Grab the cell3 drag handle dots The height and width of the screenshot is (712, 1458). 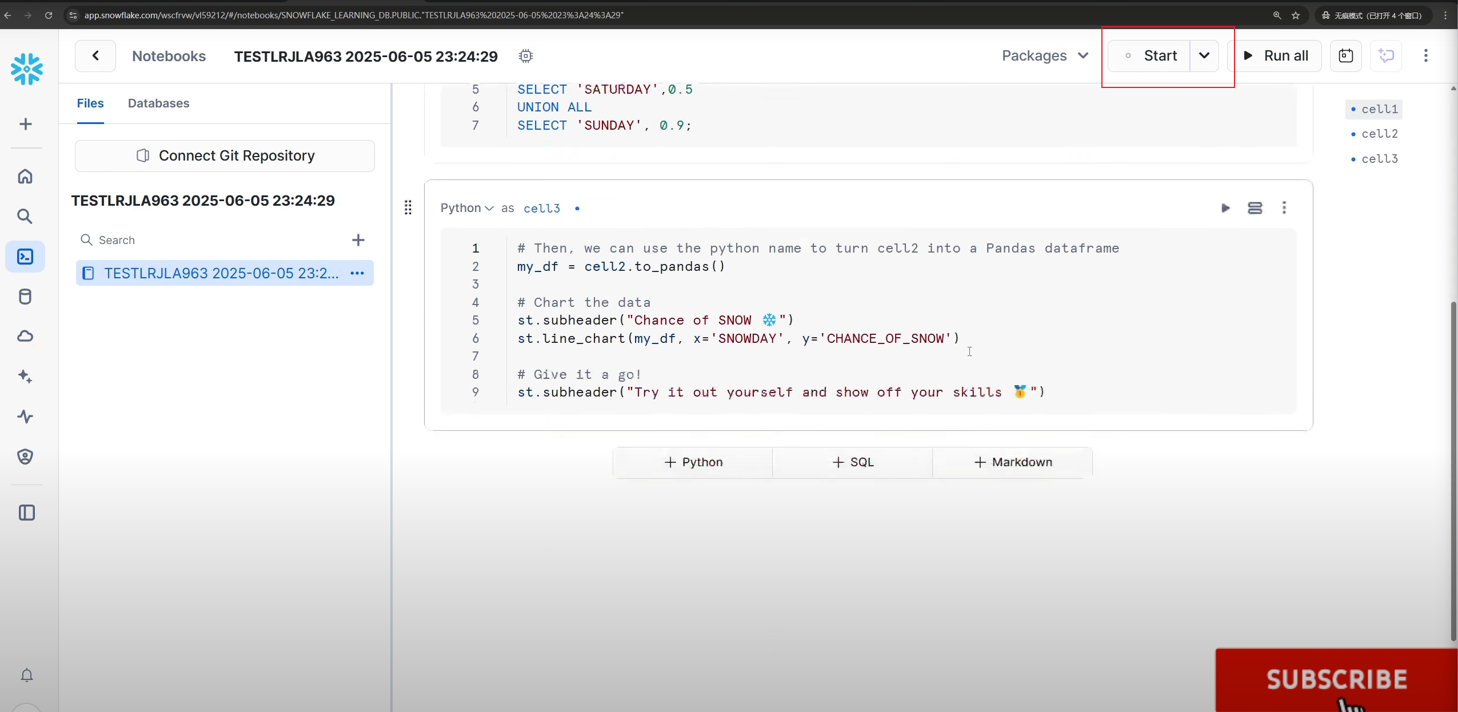pyautogui.click(x=408, y=207)
